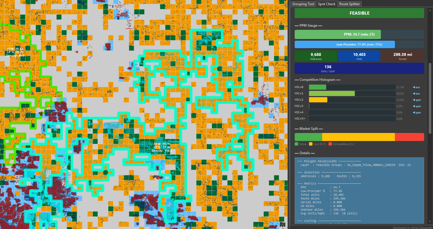Click the yellow HSC=2 histogram bar

(x=318, y=100)
